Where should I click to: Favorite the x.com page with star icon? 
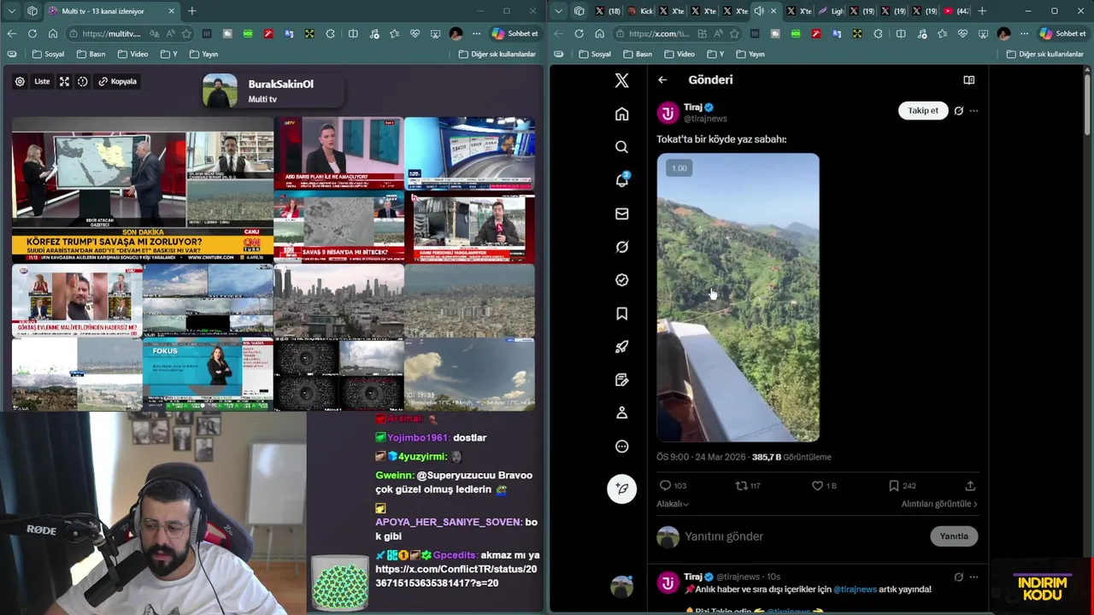point(733,33)
